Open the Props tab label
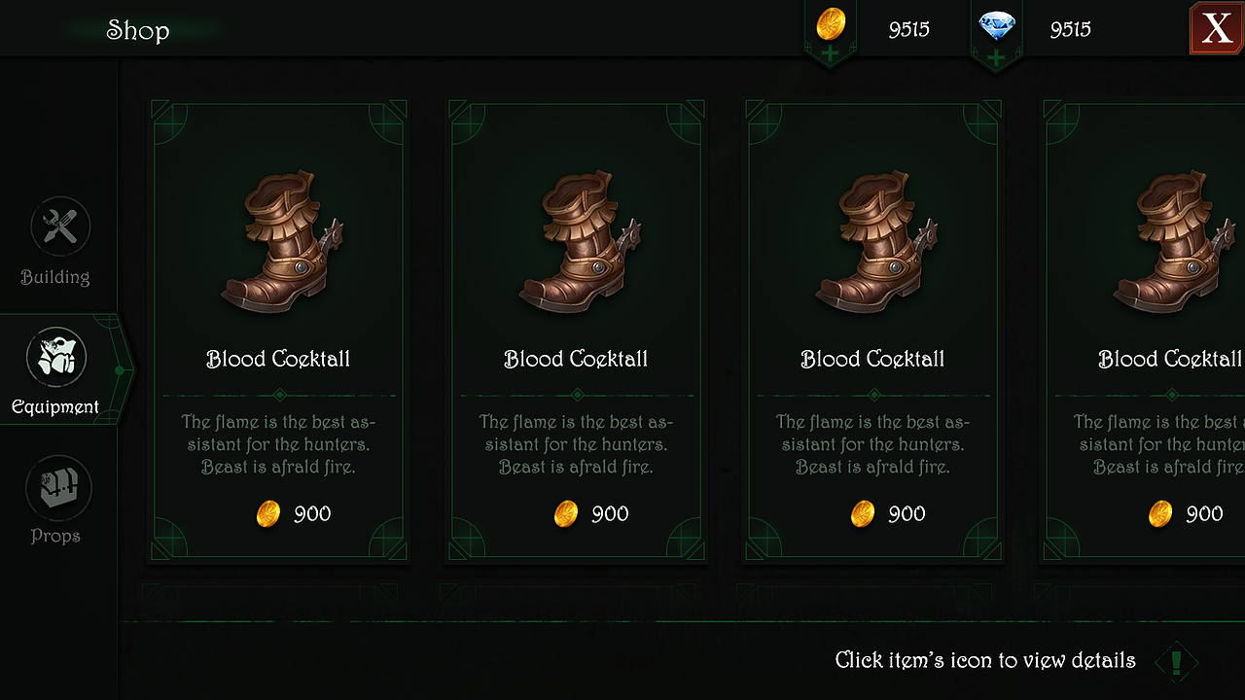 coord(55,537)
